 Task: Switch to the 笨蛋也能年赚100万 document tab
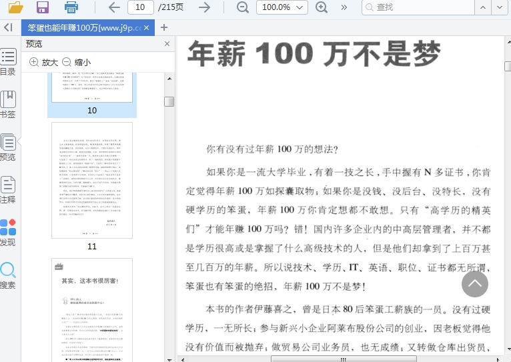tap(84, 28)
